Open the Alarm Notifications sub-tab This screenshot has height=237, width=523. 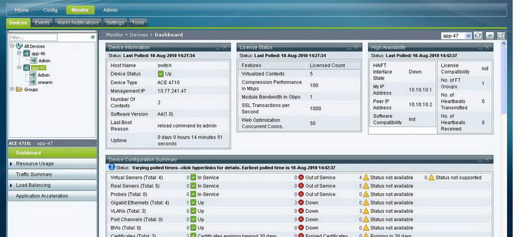pos(78,23)
